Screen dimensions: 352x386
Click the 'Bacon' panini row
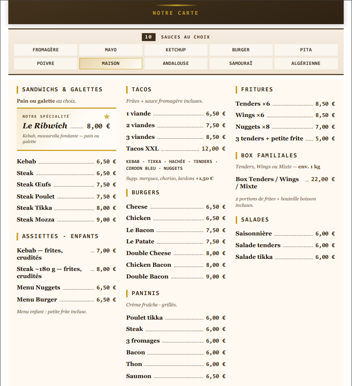pyautogui.click(x=176, y=352)
